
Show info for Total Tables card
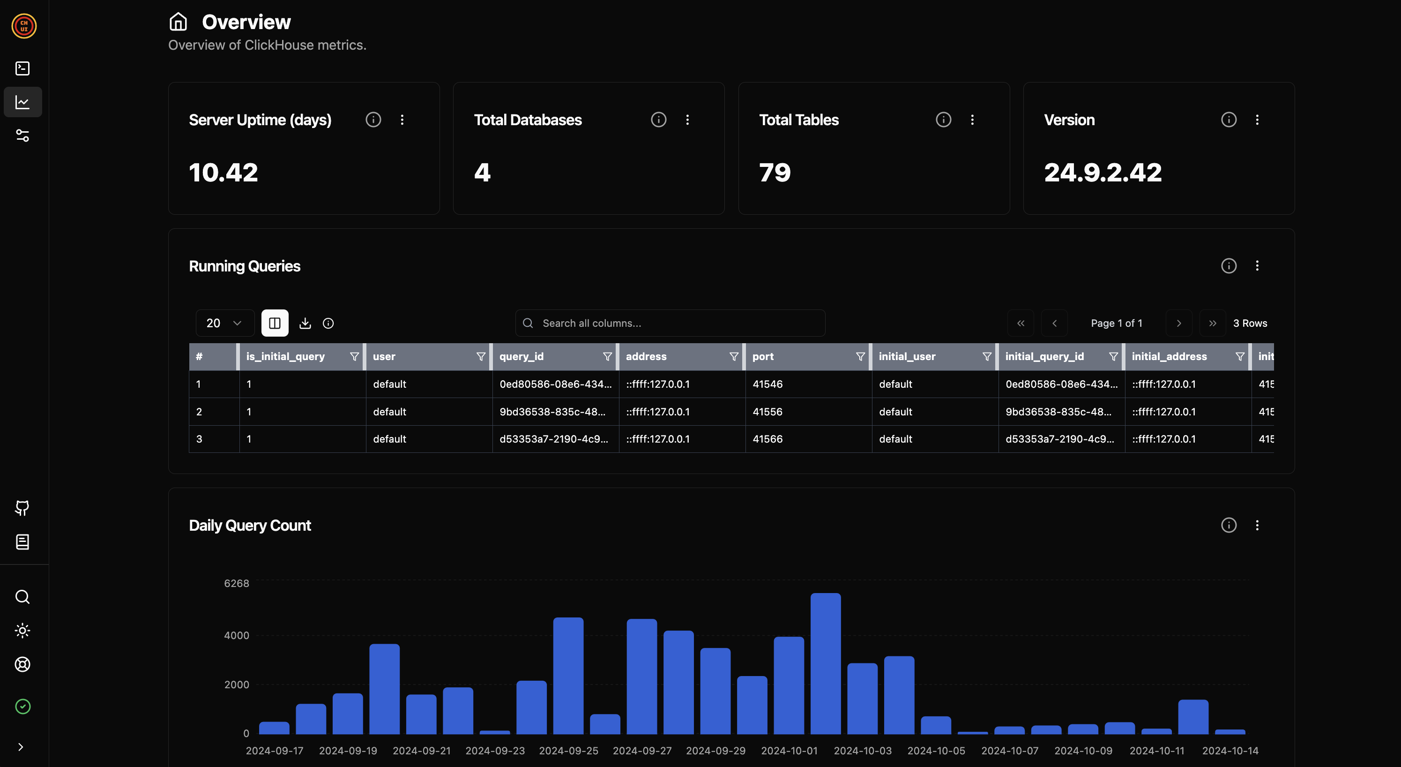(x=944, y=119)
